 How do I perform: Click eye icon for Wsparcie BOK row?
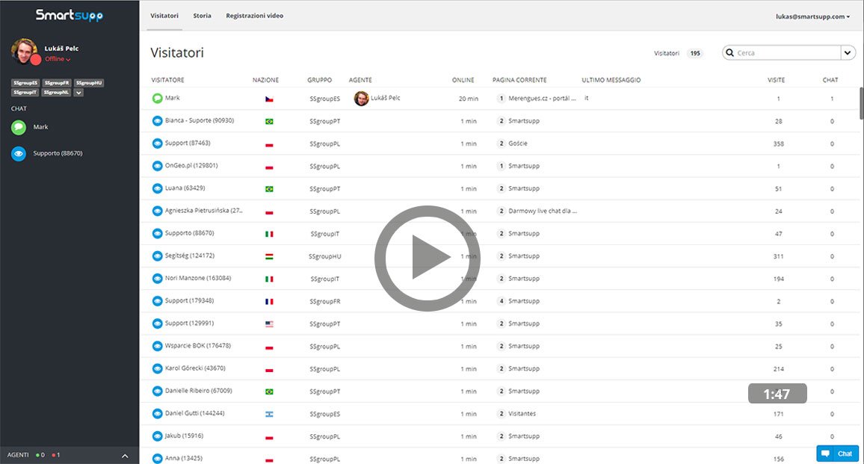157,347
